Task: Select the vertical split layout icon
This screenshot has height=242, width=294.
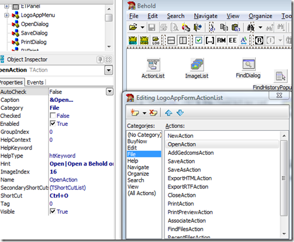Action: click(x=183, y=40)
